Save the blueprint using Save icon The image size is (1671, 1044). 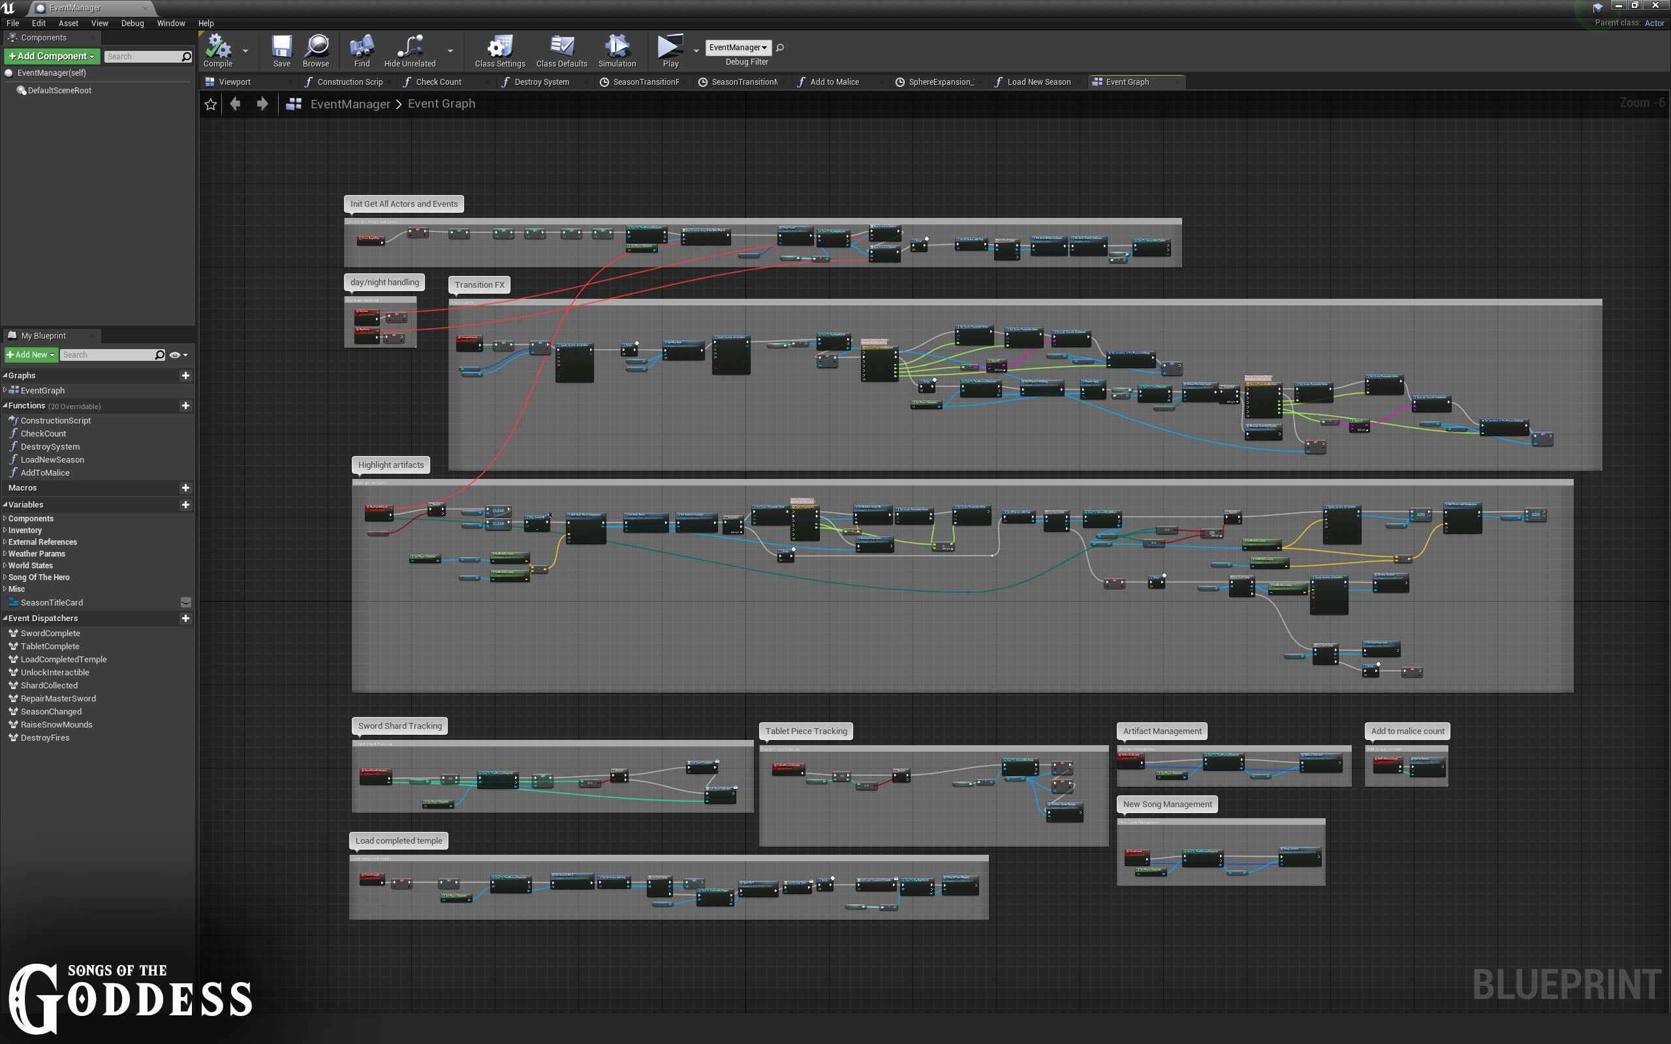point(282,47)
